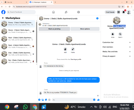Open the View buyer profile link

[76, 59]
